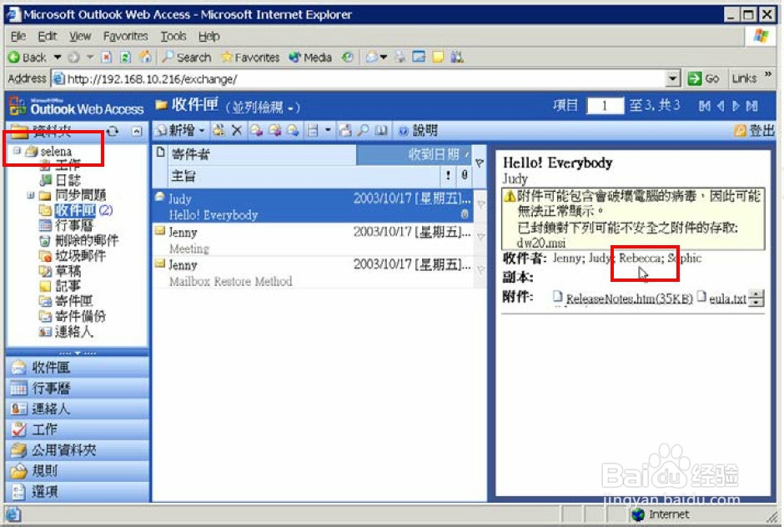Go to next page arrow
784x527 pixels.
(736, 106)
